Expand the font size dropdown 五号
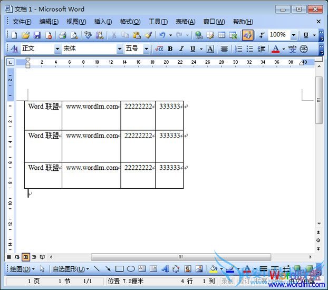Screen dimensions: 328x290 pos(147,49)
